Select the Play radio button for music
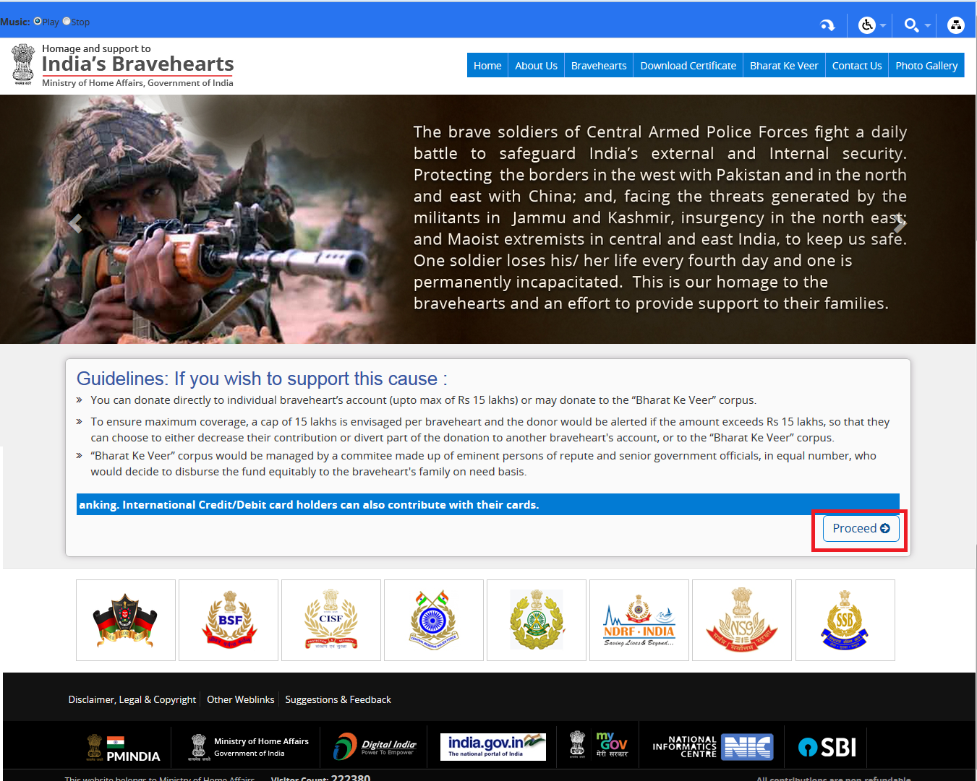Viewport: 977px width, 781px height. point(38,21)
